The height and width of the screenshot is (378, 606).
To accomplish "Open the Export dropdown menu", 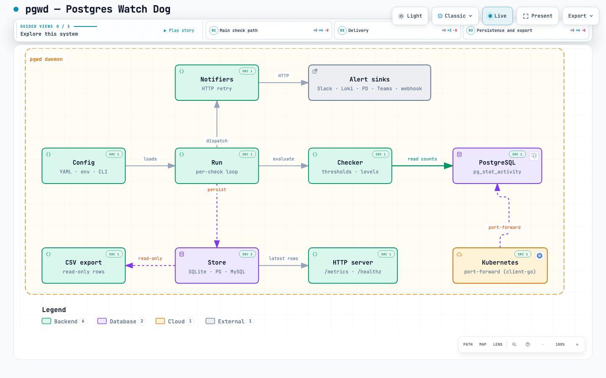I will pyautogui.click(x=580, y=16).
